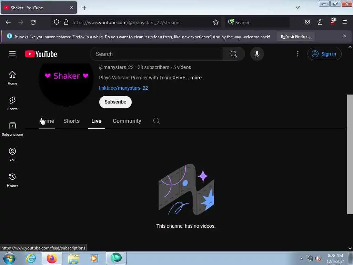Reload the page in Firefox
Image resolution: width=353 pixels, height=265 pixels.
pos(33,22)
